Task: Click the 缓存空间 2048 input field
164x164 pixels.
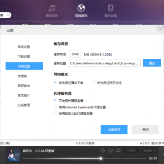Action: (x=75, y=54)
